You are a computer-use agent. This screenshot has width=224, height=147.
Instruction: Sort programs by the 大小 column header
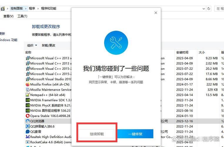click(202, 53)
